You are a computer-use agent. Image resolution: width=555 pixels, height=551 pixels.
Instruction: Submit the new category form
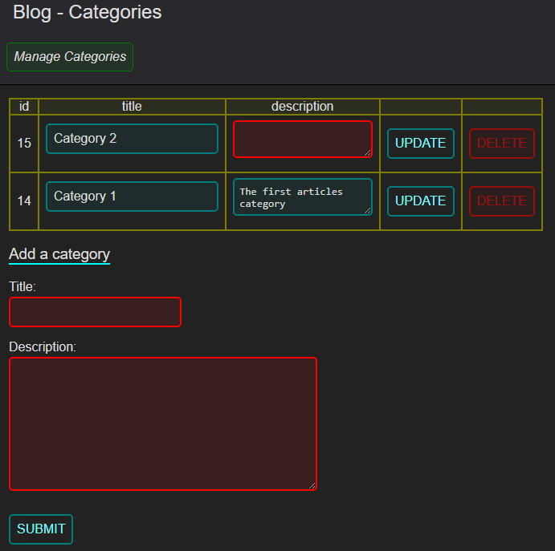point(41,529)
